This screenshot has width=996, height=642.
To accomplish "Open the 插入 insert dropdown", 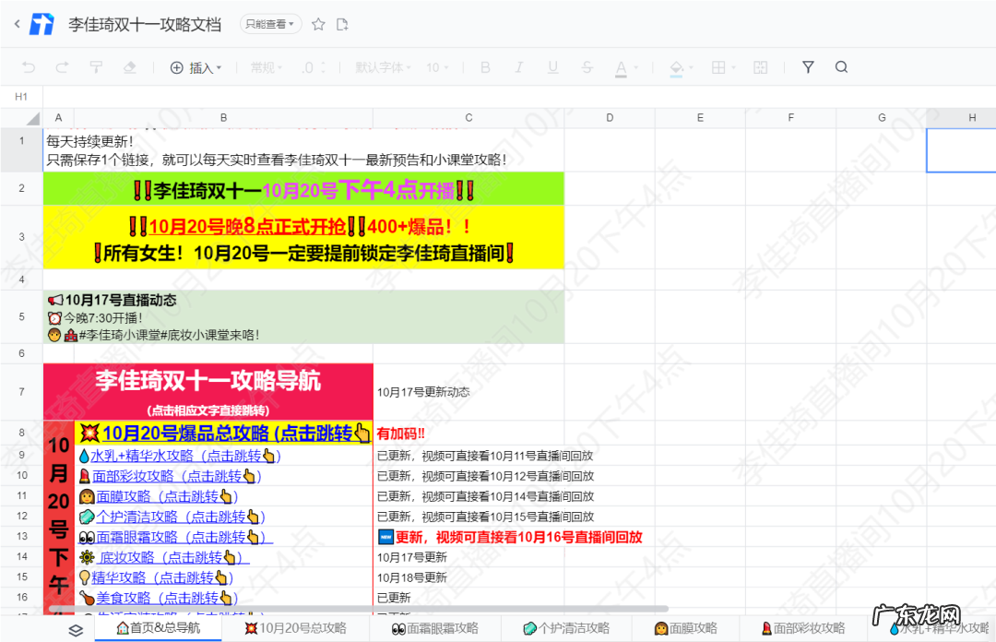I will (196, 66).
